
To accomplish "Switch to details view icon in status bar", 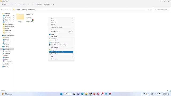I will (x=168, y=91).
